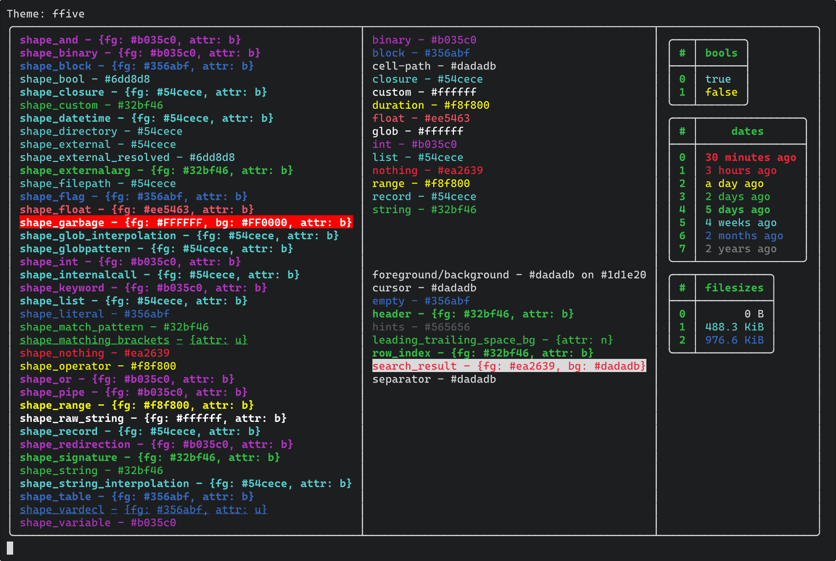Click the 'filesizes' table header
This screenshot has width=836, height=561.
[x=734, y=288]
